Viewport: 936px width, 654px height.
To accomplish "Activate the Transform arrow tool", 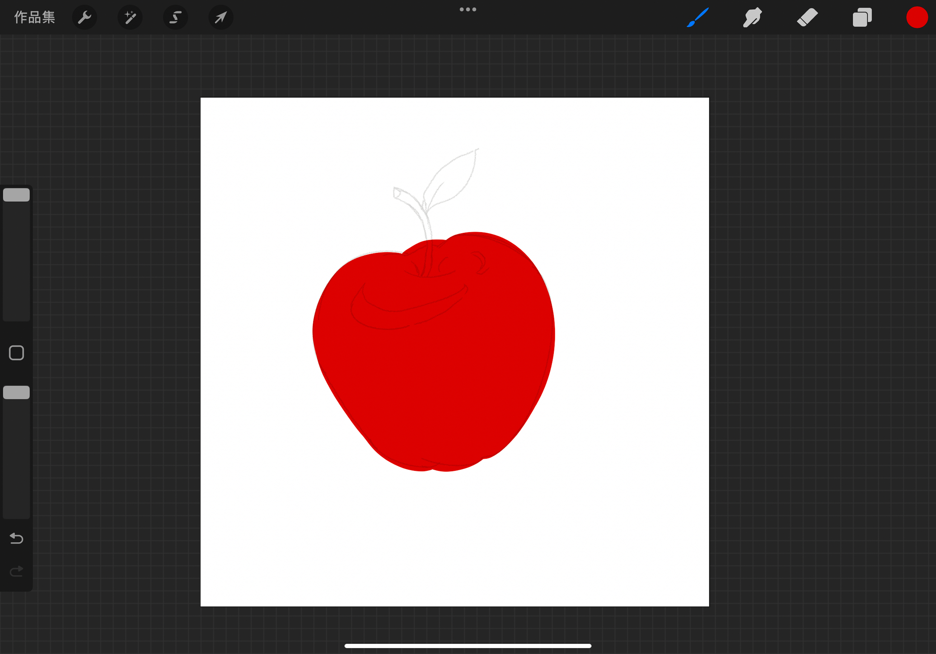I will click(221, 18).
